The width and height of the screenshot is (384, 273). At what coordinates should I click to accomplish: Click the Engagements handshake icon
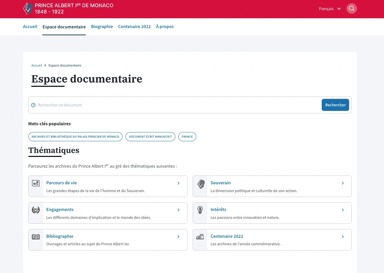pyautogui.click(x=36, y=210)
